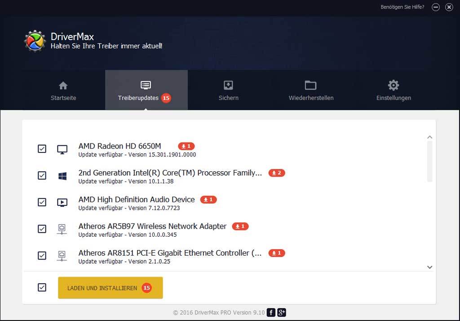Click the Windows logo icon for Intel Processor
The height and width of the screenshot is (321, 460).
pos(62,176)
